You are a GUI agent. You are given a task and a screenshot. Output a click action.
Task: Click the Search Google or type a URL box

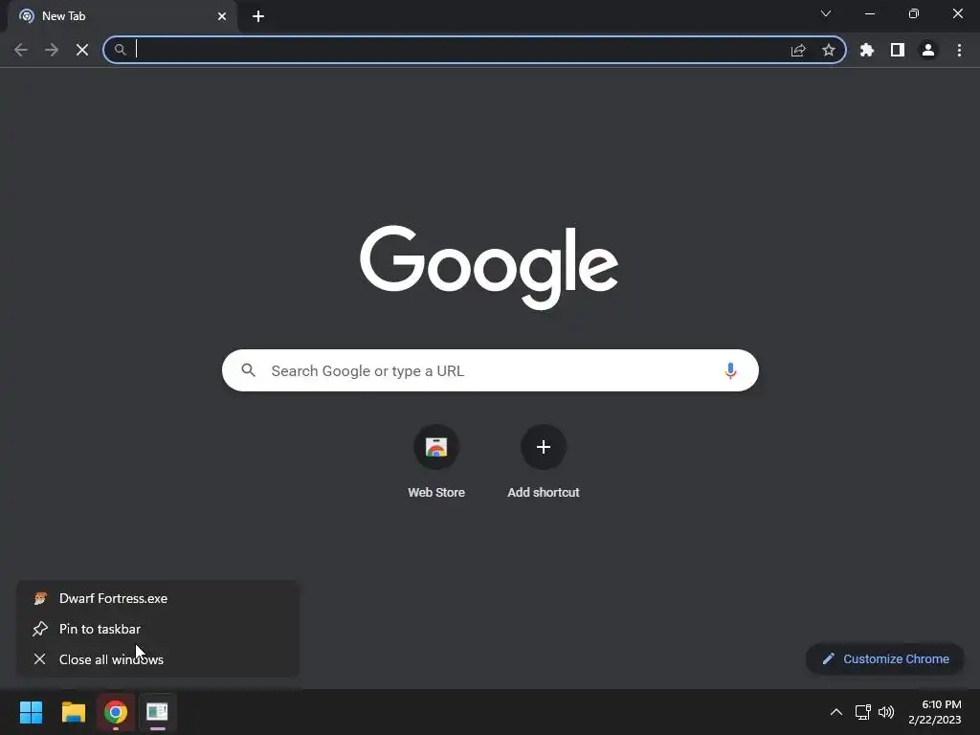[490, 370]
